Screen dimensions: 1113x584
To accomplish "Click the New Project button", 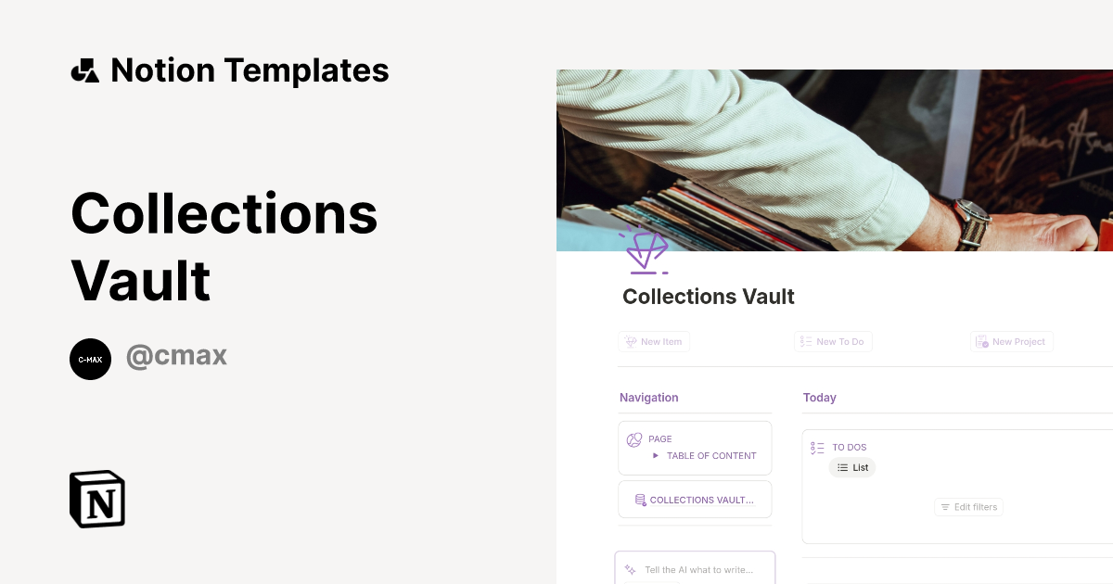I will coord(1011,341).
